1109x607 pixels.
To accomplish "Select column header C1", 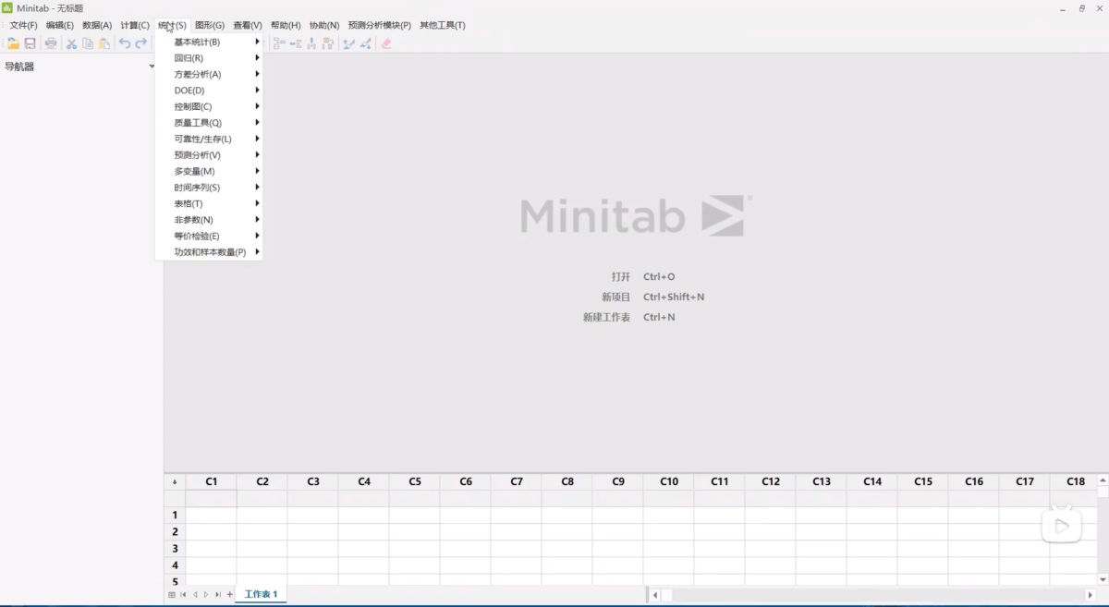I will click(x=211, y=481).
